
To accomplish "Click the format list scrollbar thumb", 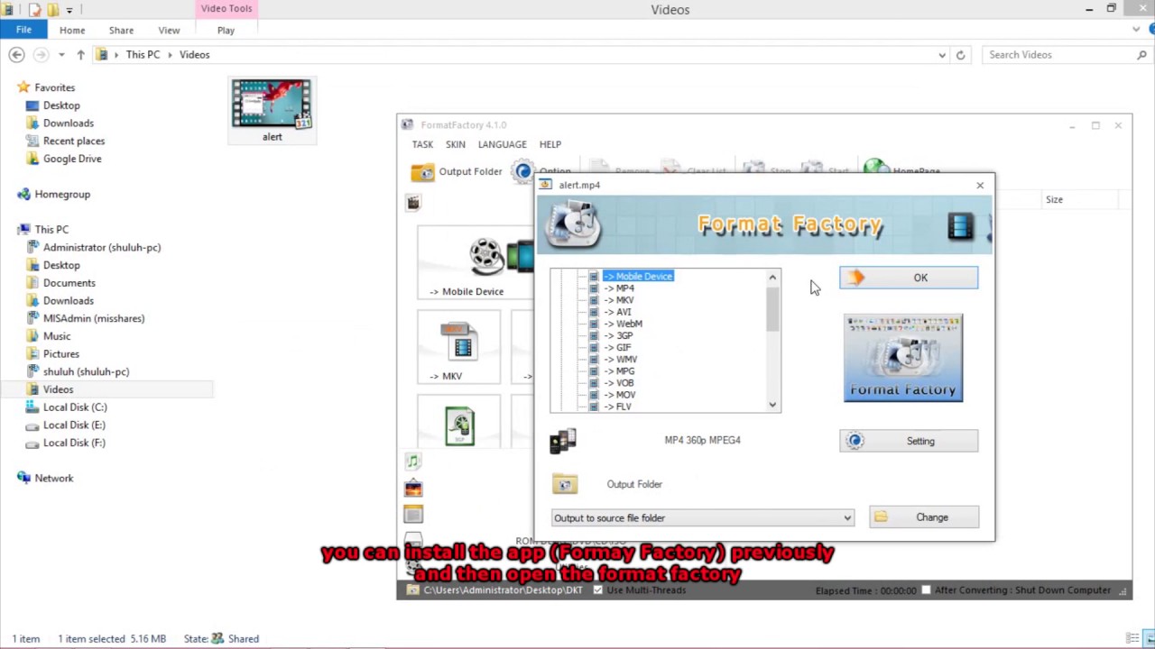I will click(772, 308).
